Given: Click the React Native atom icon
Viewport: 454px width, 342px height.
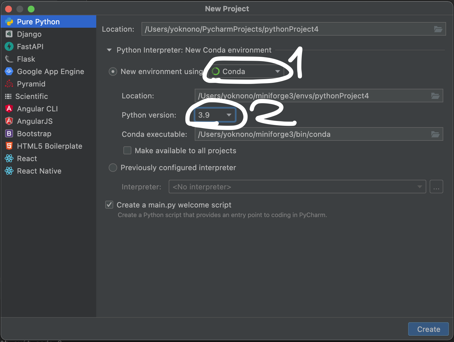Looking at the screenshot, I should pyautogui.click(x=9, y=171).
